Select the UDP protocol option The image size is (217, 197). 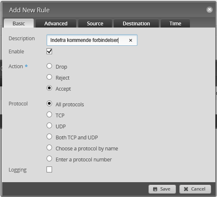click(x=49, y=125)
